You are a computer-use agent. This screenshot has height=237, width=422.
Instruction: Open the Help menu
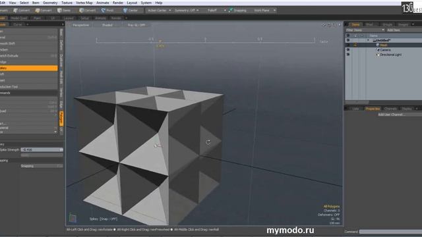(159, 3)
